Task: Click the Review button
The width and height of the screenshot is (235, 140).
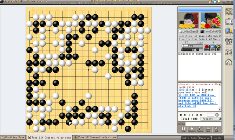Action: click(x=200, y=129)
